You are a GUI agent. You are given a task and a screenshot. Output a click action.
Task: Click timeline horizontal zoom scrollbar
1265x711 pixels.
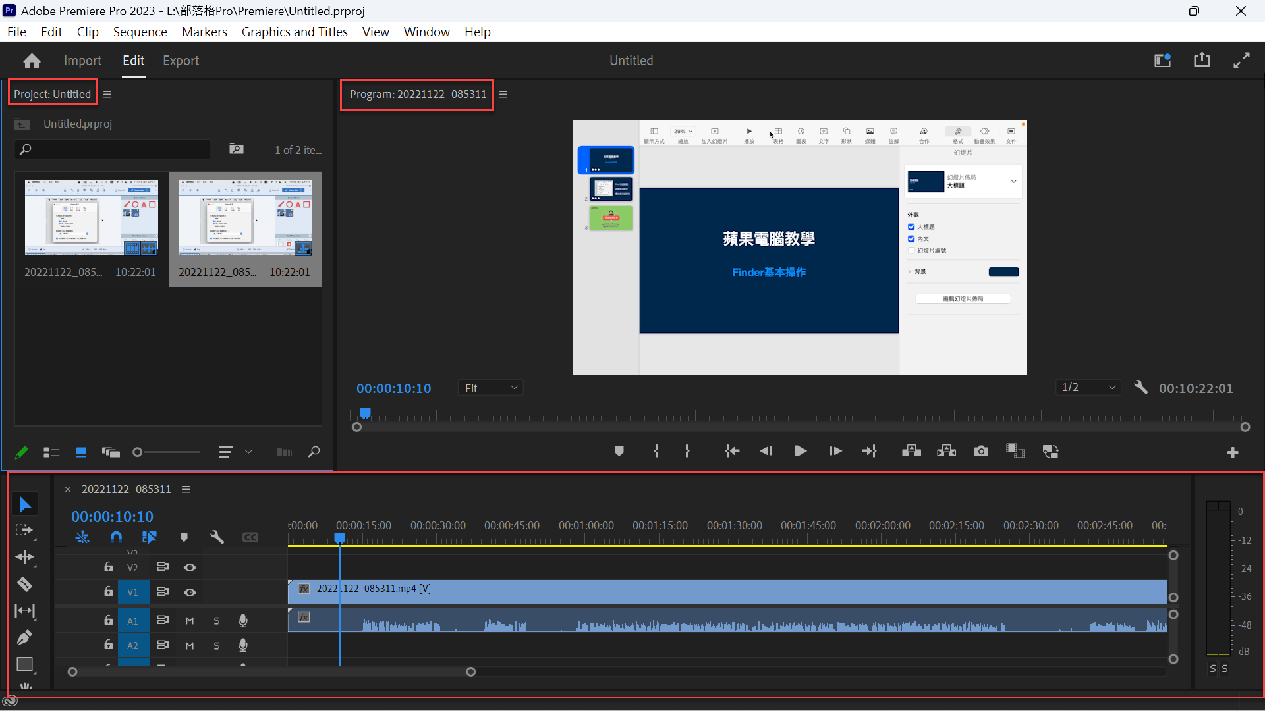pos(271,671)
